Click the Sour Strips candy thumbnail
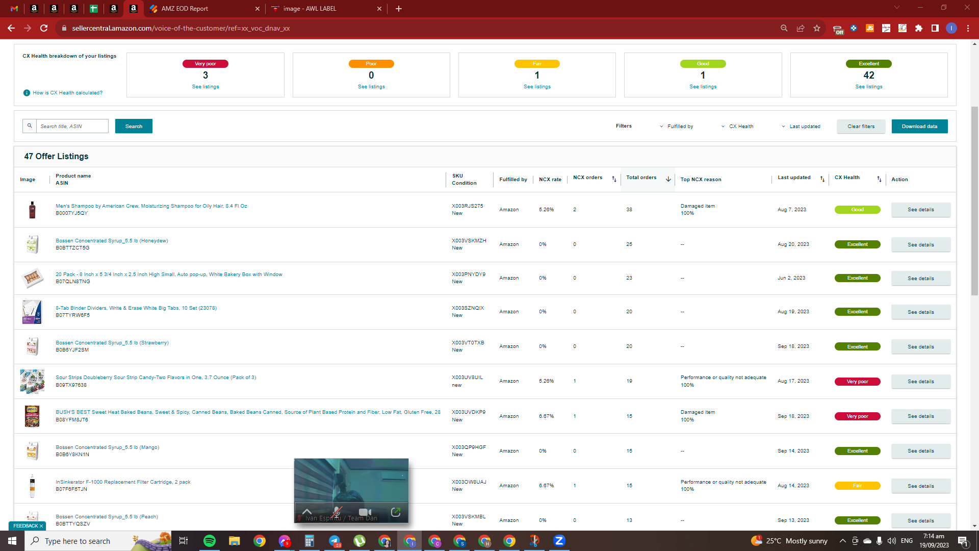 (x=32, y=381)
